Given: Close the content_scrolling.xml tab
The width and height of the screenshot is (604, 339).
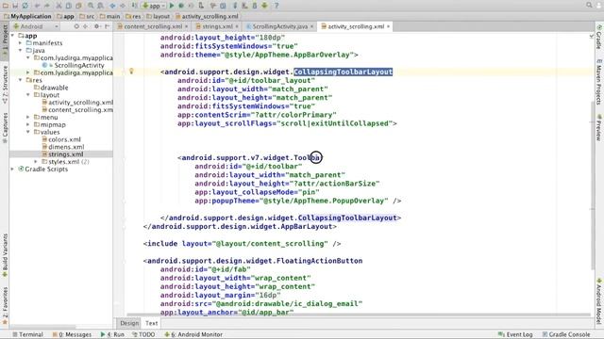Looking at the screenshot, I should [187, 26].
